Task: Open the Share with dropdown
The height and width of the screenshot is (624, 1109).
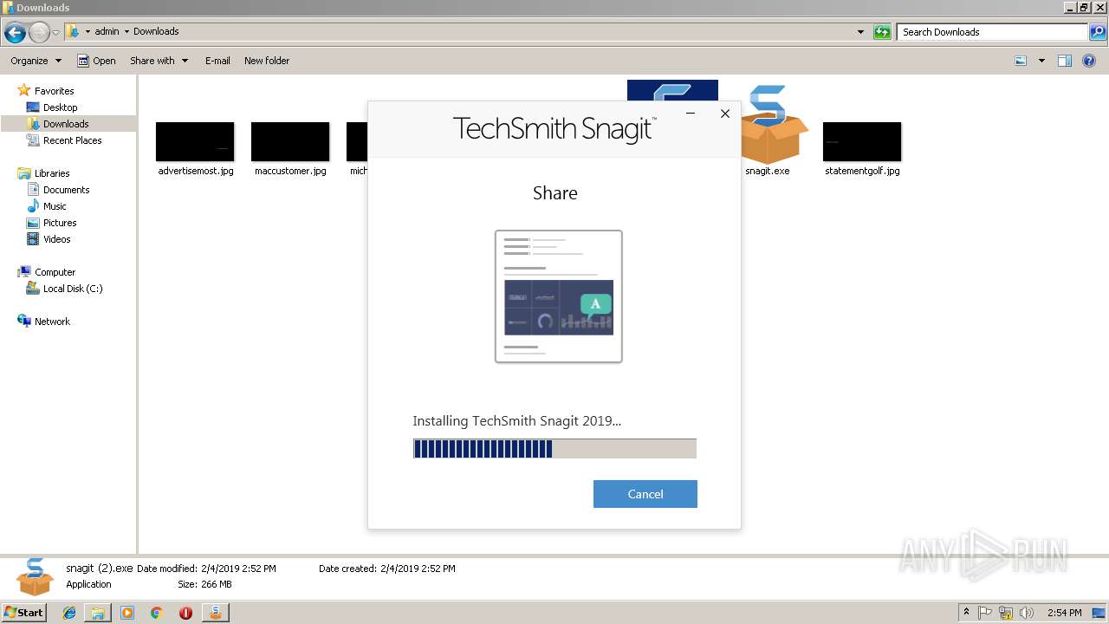Action: pos(159,61)
